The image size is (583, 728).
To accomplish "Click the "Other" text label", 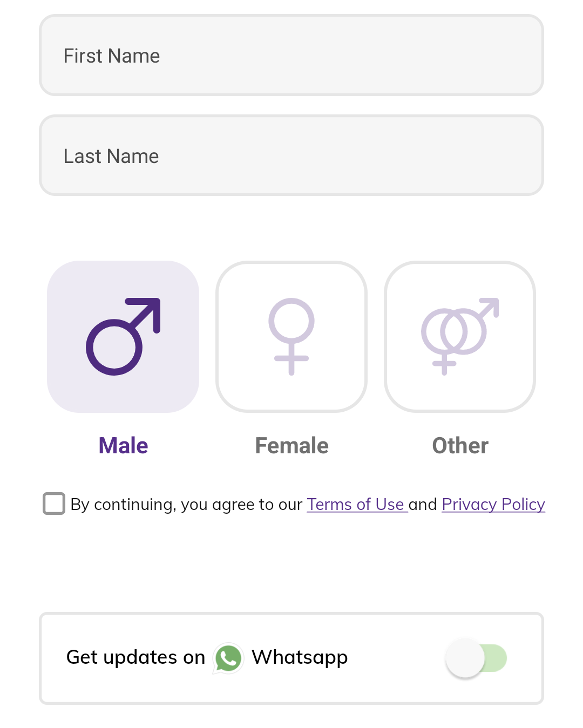I will click(460, 446).
